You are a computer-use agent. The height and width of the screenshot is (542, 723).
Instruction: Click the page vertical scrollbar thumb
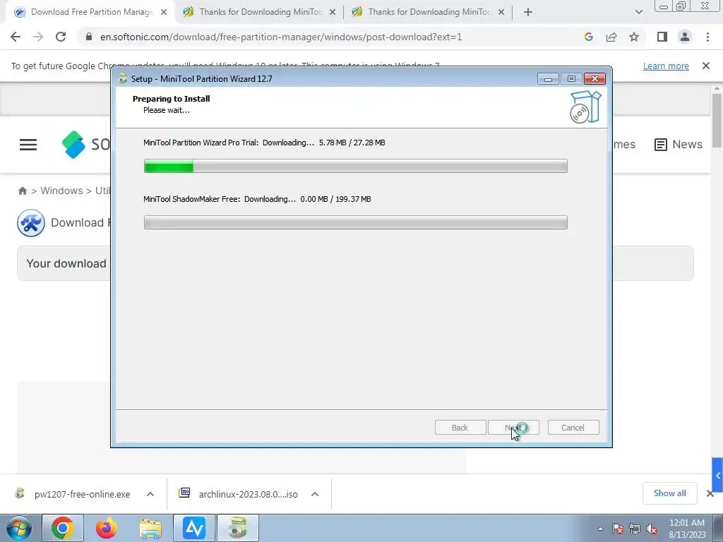(x=717, y=121)
